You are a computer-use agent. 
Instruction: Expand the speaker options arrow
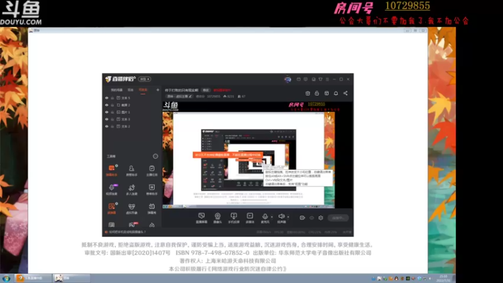point(288,217)
